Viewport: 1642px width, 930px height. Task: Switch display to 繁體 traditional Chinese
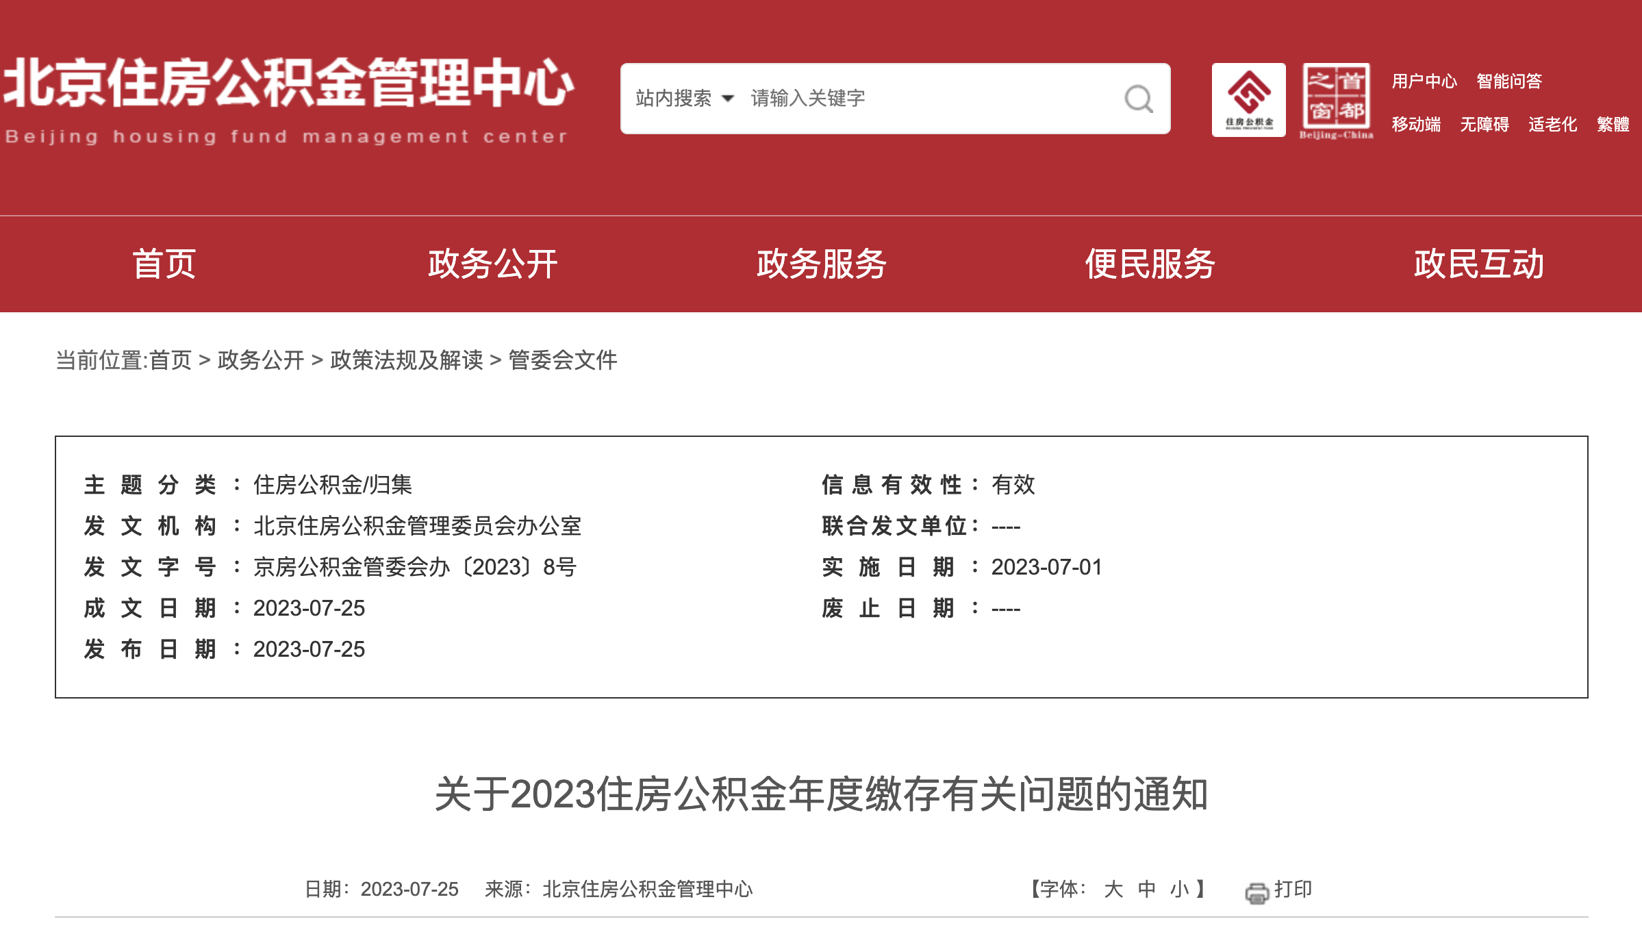[x=1612, y=125]
